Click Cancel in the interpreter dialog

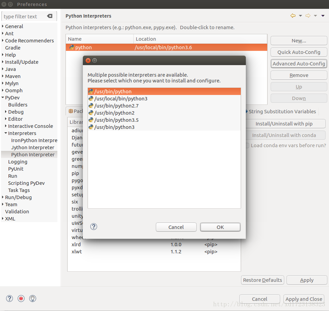(176, 227)
